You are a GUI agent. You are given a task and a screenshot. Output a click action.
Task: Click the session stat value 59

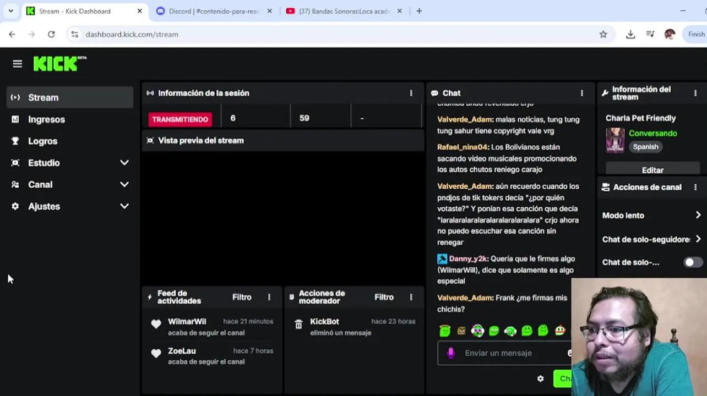coord(304,118)
